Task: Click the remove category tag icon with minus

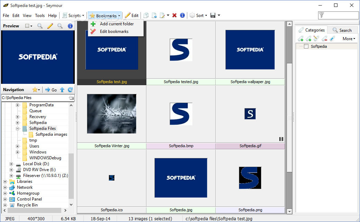Action: [x=324, y=38]
